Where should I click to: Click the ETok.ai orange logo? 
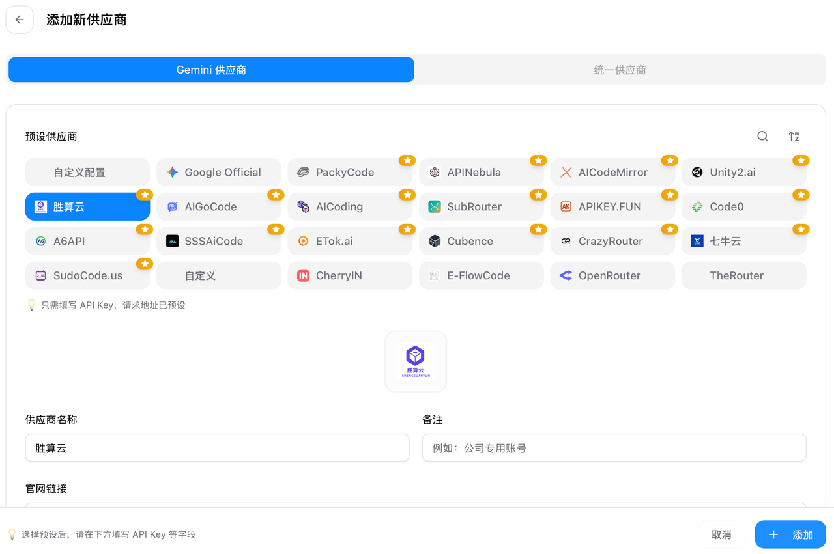tap(303, 242)
